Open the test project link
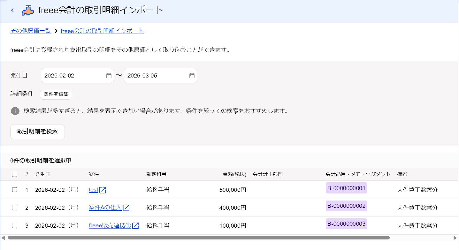The height and width of the screenshot is (250, 459). point(94,190)
